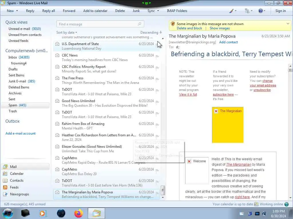Collapse the yellow image warning bar chevron
Screen dimensions: 293x219
click(x=288, y=24)
